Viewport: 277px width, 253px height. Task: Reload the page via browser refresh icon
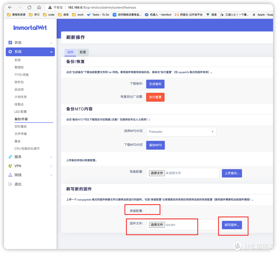point(29,7)
